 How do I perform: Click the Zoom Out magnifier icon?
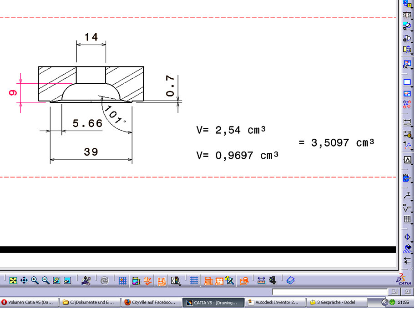pos(46,281)
